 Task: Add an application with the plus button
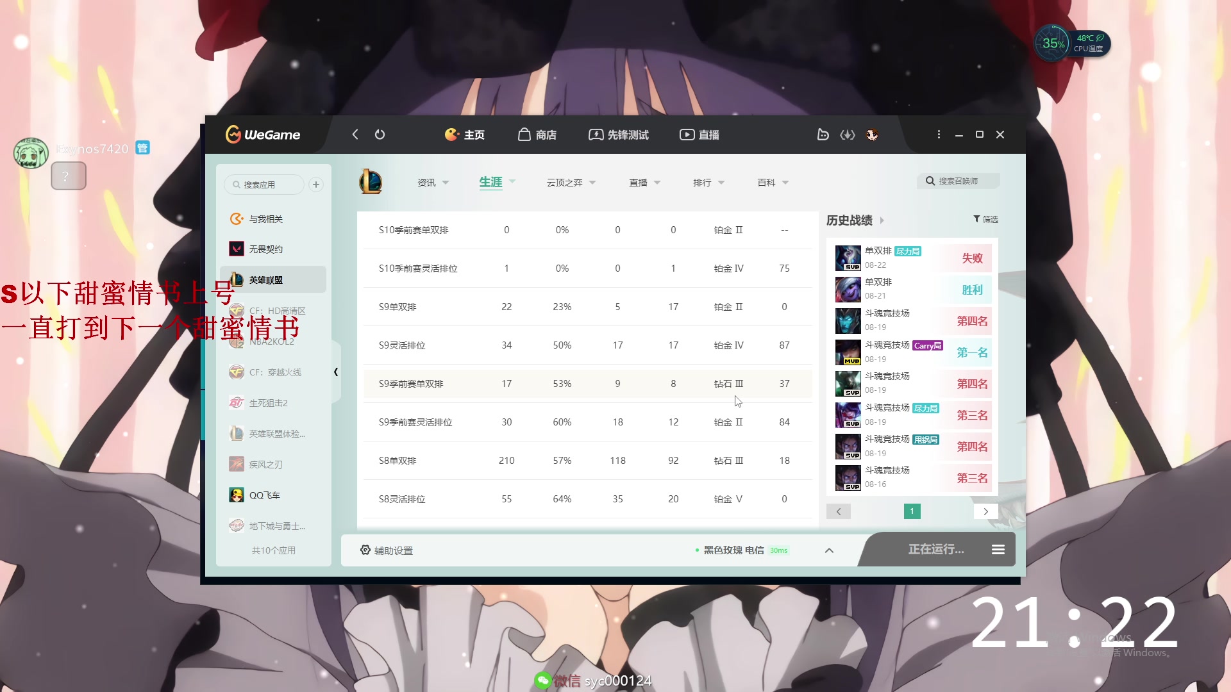[x=316, y=185]
